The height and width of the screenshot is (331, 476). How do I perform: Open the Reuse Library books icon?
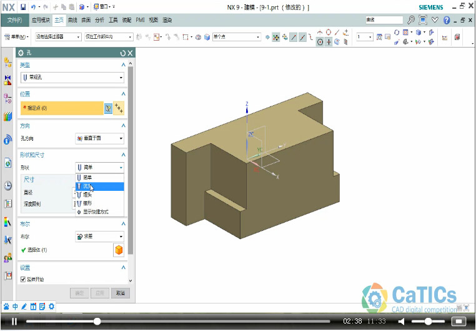[8, 116]
